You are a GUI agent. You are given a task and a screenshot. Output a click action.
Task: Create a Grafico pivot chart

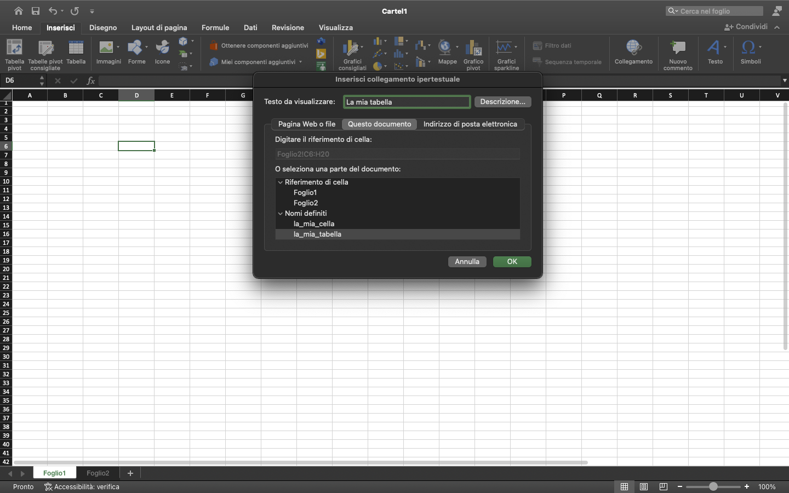(472, 53)
